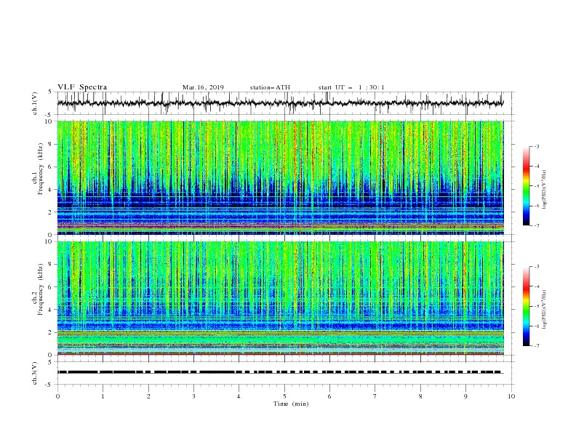Click the '-7' label on lower colorbar

[537, 345]
